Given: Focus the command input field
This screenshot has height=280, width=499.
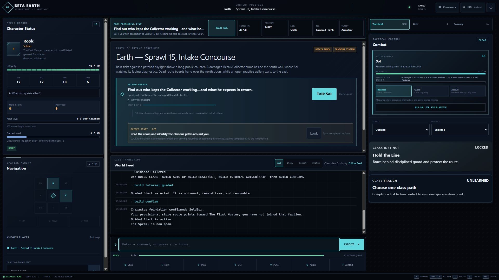Looking at the screenshot, I should point(229,244).
